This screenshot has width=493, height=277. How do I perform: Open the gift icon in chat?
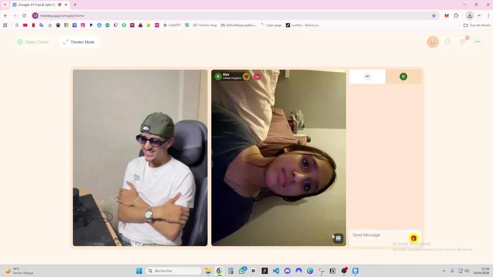click(x=413, y=238)
